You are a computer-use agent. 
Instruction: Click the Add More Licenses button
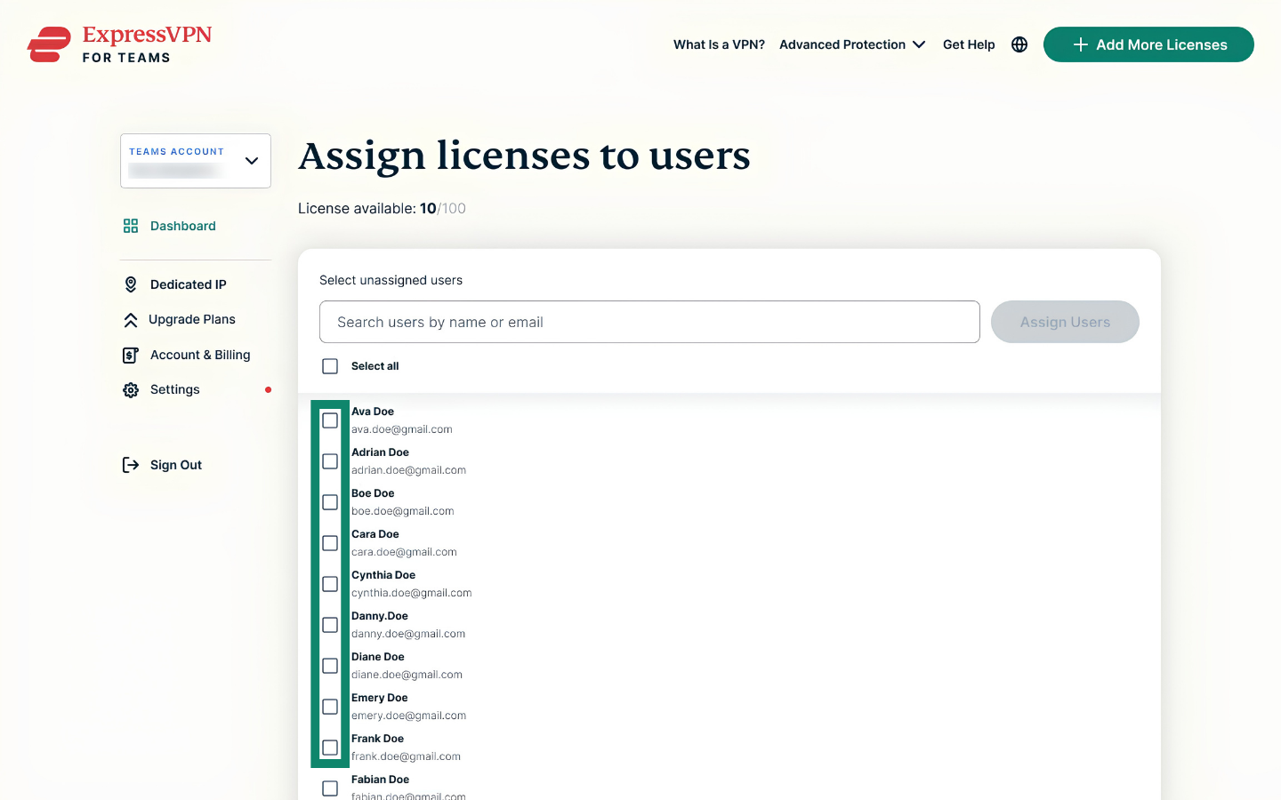(x=1148, y=44)
